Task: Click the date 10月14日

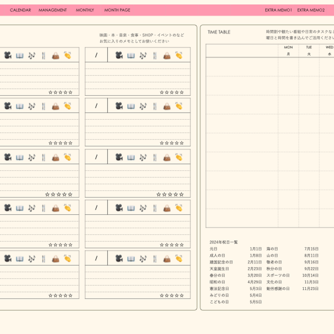Action: click(310, 275)
